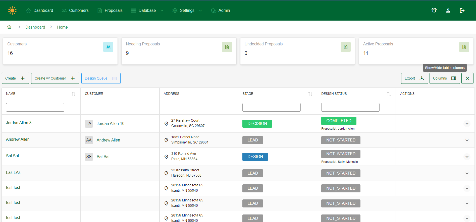Click the Customers card people icon
The width and height of the screenshot is (476, 222).
pyautogui.click(x=108, y=47)
